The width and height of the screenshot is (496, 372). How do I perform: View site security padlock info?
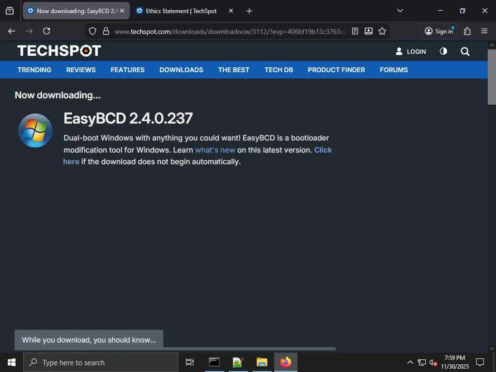click(106, 31)
